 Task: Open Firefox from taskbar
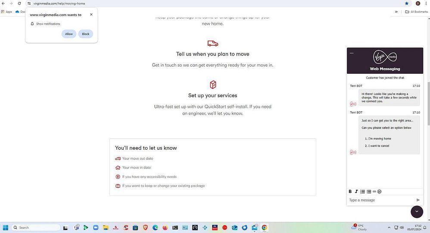pos(165,227)
